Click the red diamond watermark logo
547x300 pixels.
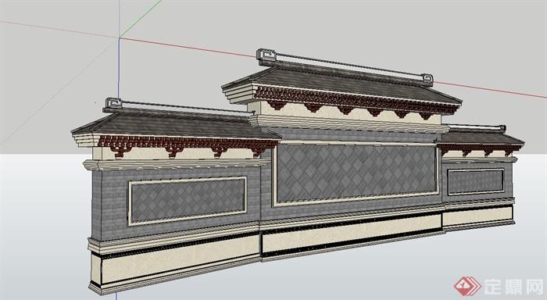click(467, 286)
